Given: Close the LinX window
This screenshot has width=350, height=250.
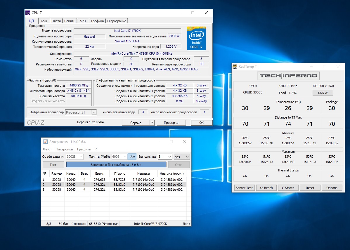Looking at the screenshot, I should 184,142.
